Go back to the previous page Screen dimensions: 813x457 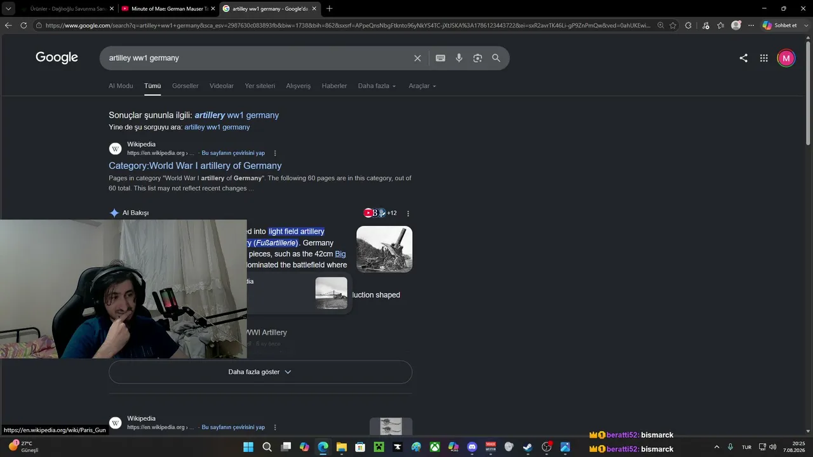[x=8, y=25]
